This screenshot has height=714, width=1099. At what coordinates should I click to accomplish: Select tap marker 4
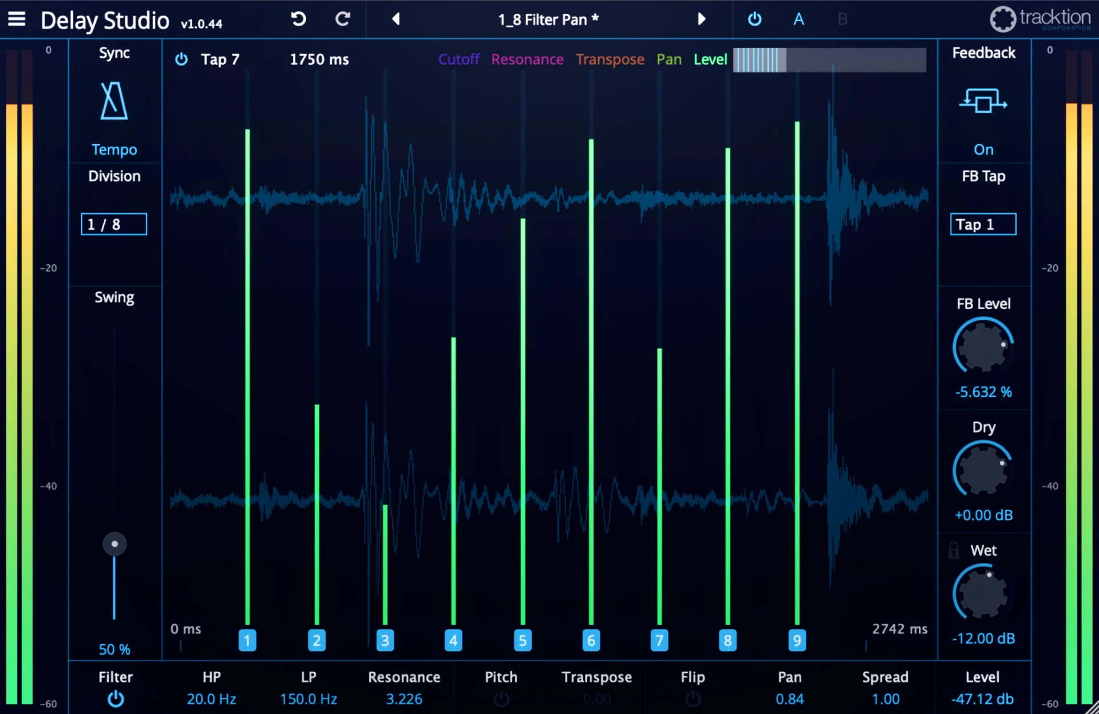pos(453,640)
